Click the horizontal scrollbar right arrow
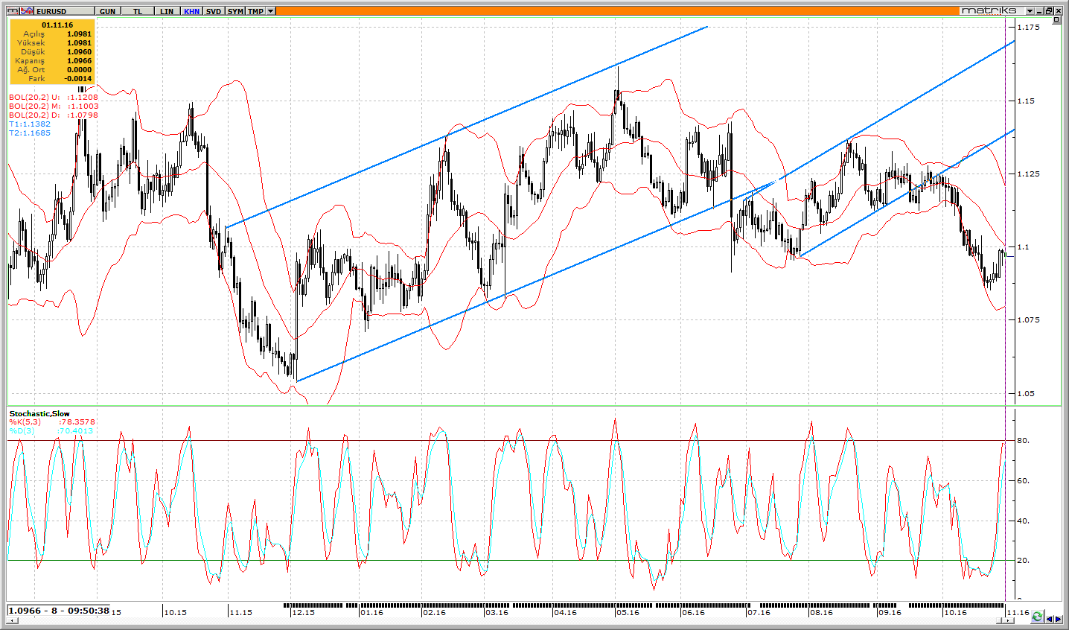The height and width of the screenshot is (630, 1069). (1008, 620)
